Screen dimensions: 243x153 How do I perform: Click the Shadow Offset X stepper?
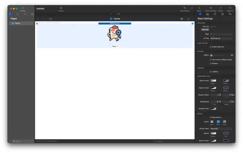pos(220,95)
